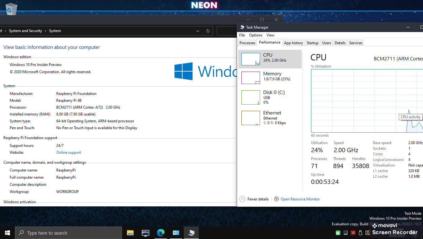Click System and Security in the breadcrumb

click(x=26, y=31)
